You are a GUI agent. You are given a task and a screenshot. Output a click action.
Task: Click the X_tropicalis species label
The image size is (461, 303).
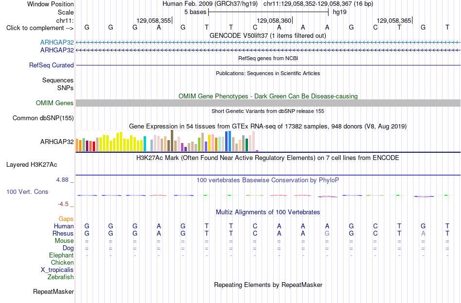[x=57, y=270]
